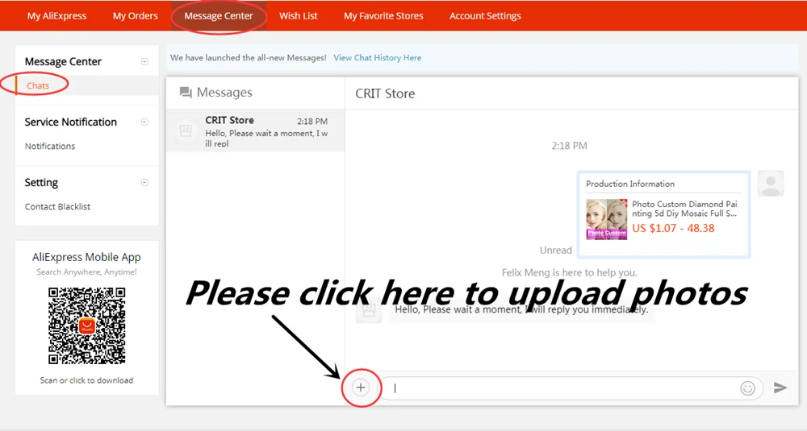This screenshot has width=807, height=431.
Task: Click the AliExpress app QR code
Action: [x=87, y=325]
